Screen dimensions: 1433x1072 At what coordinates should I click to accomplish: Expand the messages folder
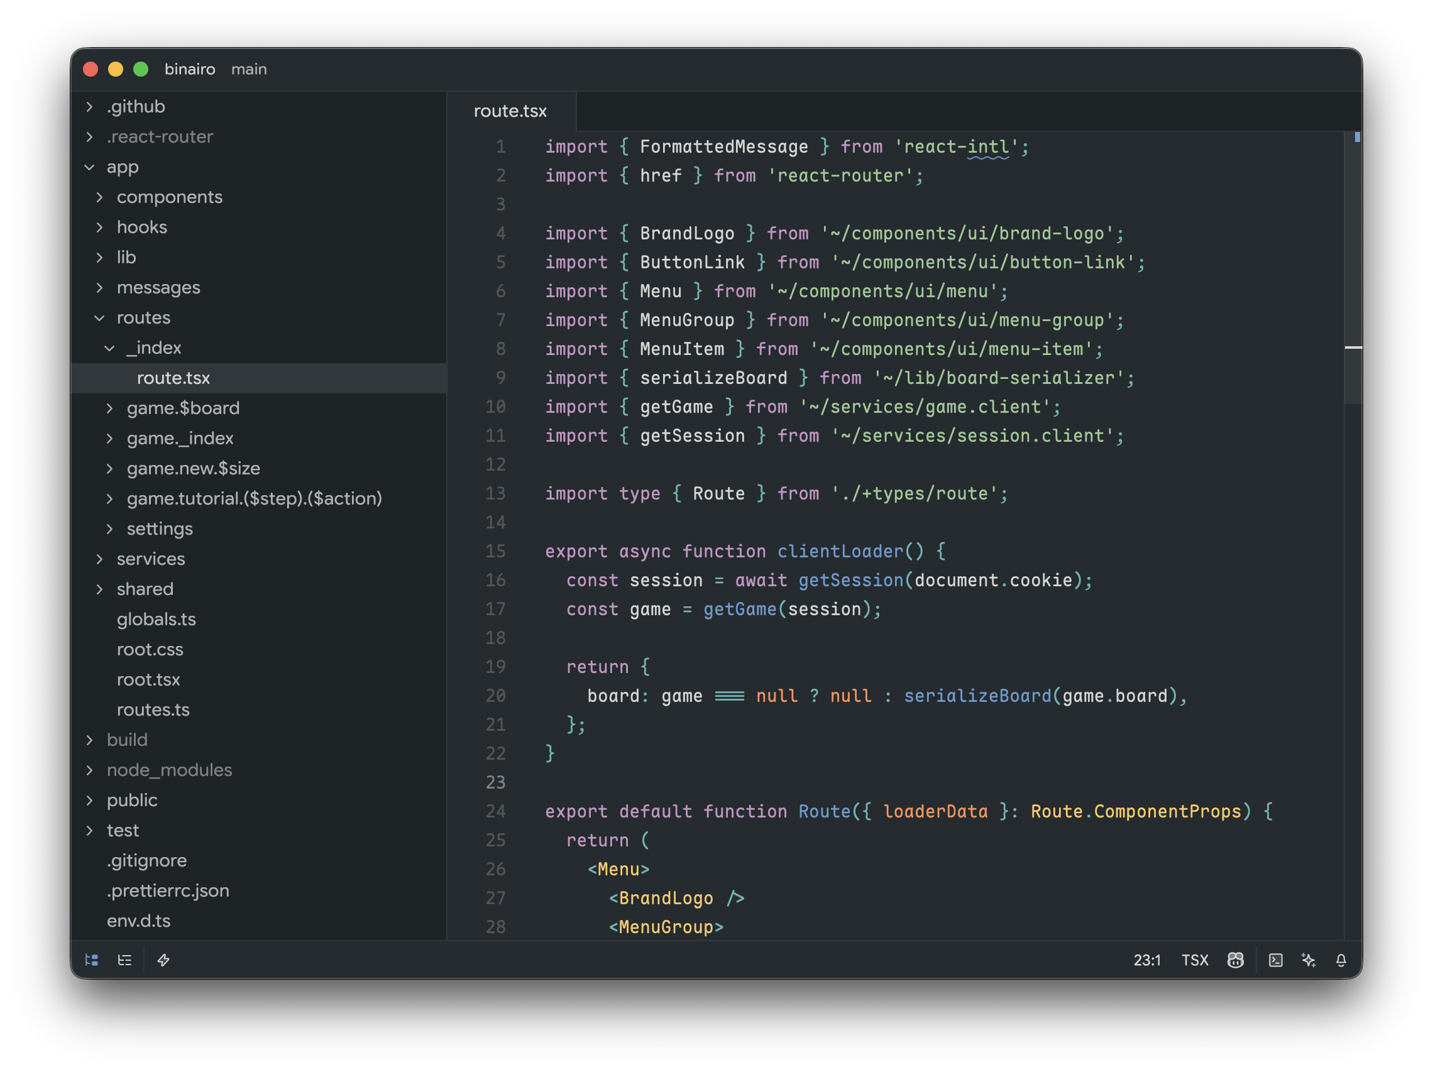coord(259,288)
